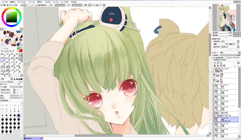Screen dimensions: 241x140
Task: Create a new normal layer
Action: pyautogui.click(x=214, y=63)
